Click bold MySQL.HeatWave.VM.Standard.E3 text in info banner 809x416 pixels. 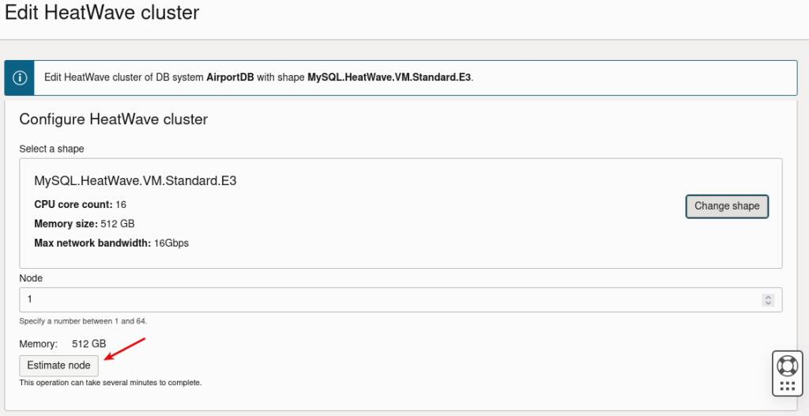coord(389,78)
